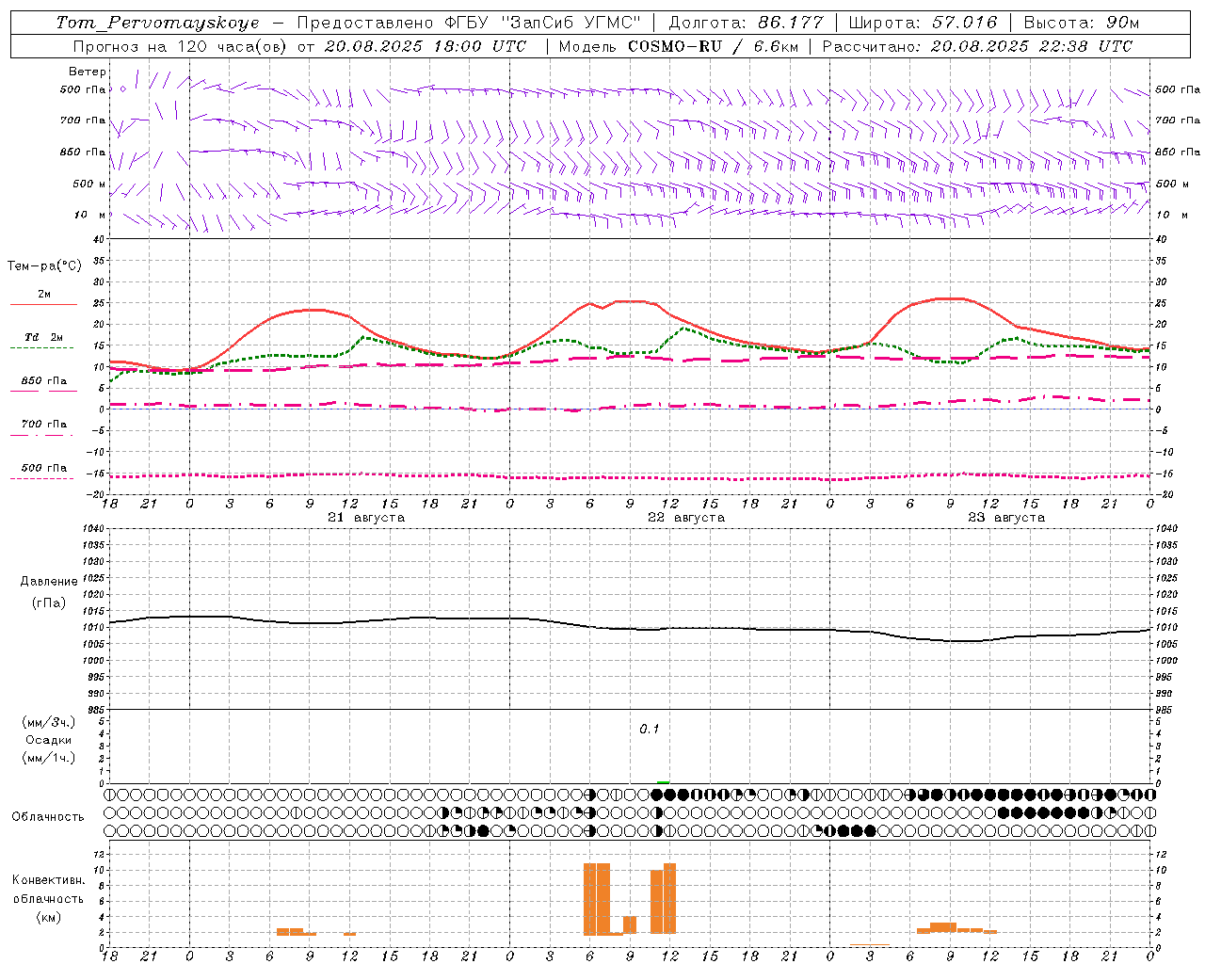Image resolution: width=1205 pixels, height=964 pixels.
Task: Click the 0.1 precipitation amount value
Action: 650,730
